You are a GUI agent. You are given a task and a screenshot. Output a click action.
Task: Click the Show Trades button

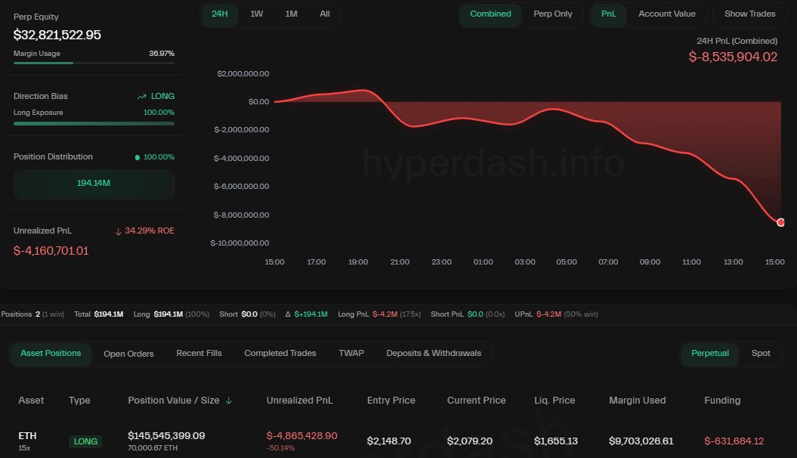(x=749, y=14)
